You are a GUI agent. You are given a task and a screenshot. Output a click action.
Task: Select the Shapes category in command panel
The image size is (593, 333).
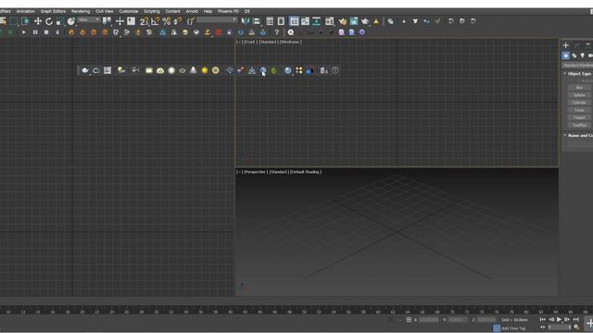574,55
